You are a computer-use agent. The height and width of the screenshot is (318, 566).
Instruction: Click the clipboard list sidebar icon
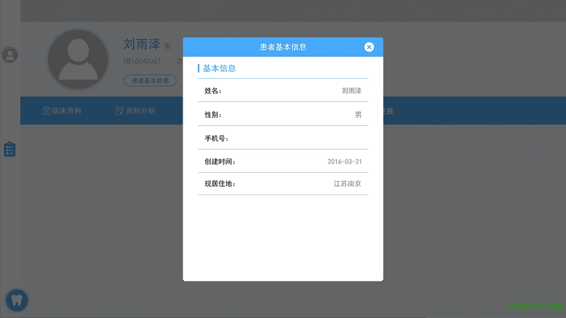click(10, 149)
